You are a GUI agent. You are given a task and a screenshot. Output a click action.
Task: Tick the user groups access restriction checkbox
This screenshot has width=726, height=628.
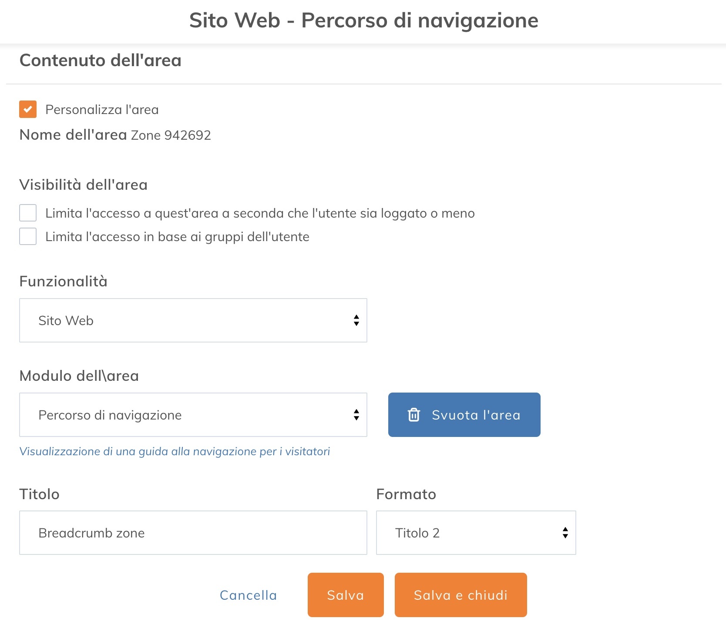pyautogui.click(x=28, y=237)
